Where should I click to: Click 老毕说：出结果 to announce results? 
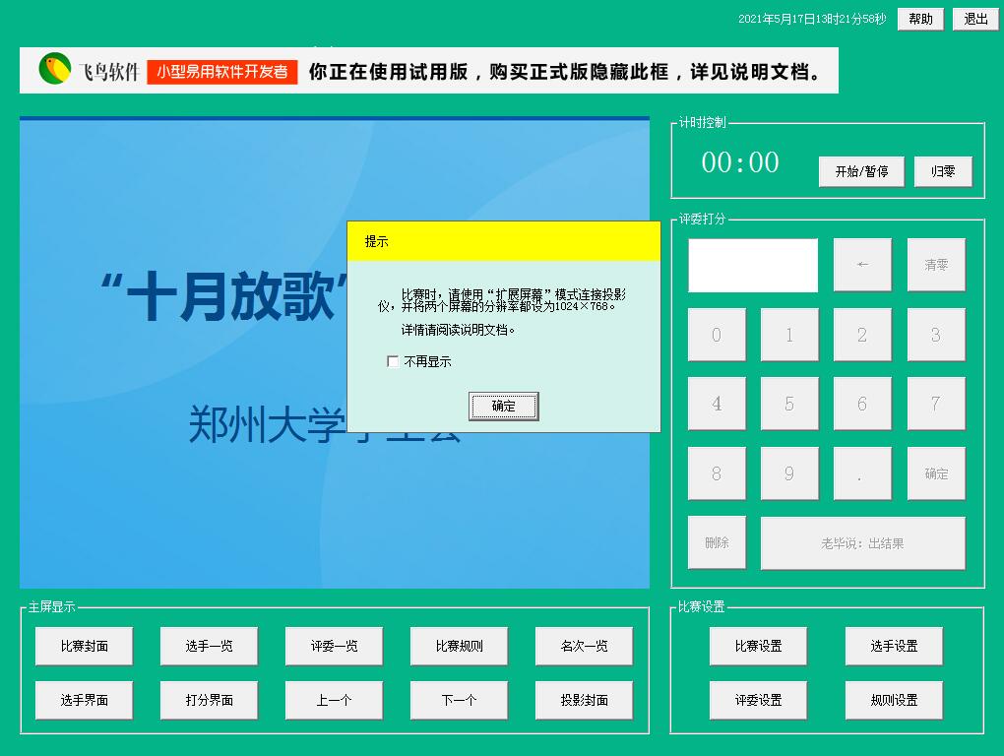pyautogui.click(x=863, y=542)
